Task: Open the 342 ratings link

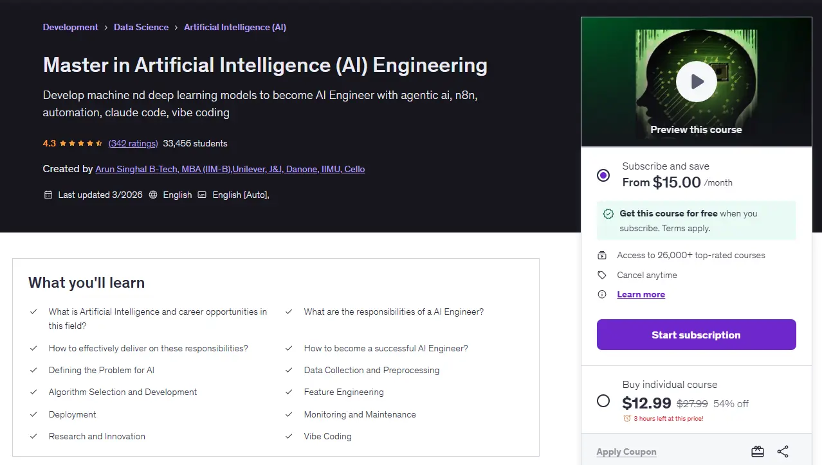Action: (x=133, y=143)
